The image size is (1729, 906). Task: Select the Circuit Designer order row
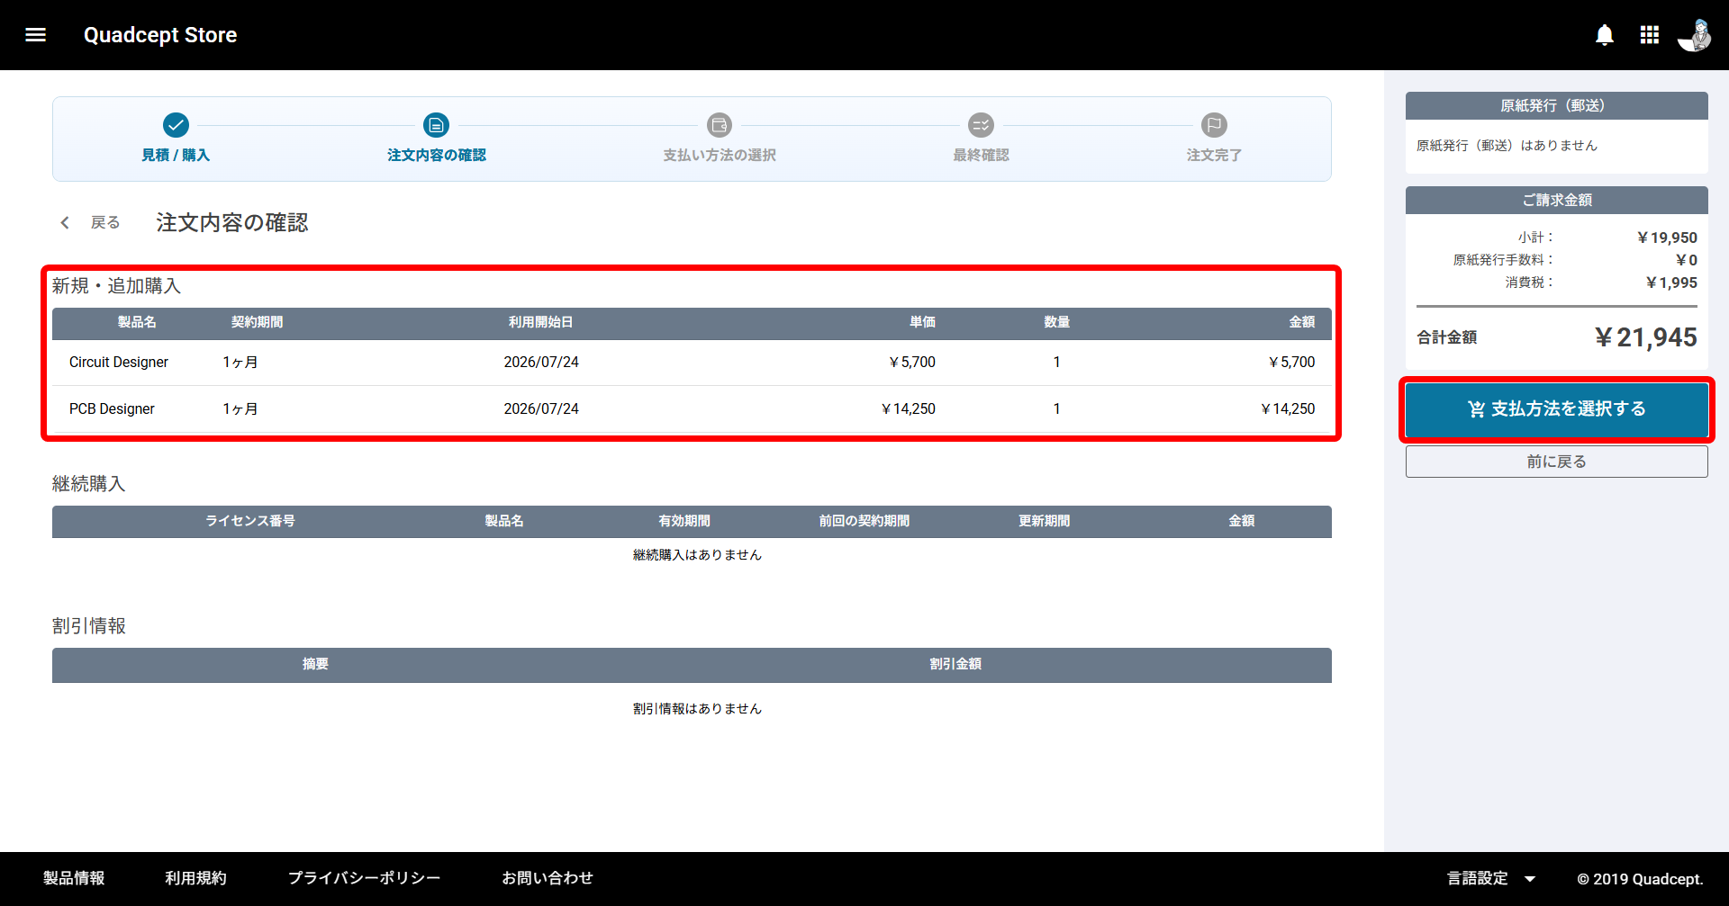pos(692,363)
